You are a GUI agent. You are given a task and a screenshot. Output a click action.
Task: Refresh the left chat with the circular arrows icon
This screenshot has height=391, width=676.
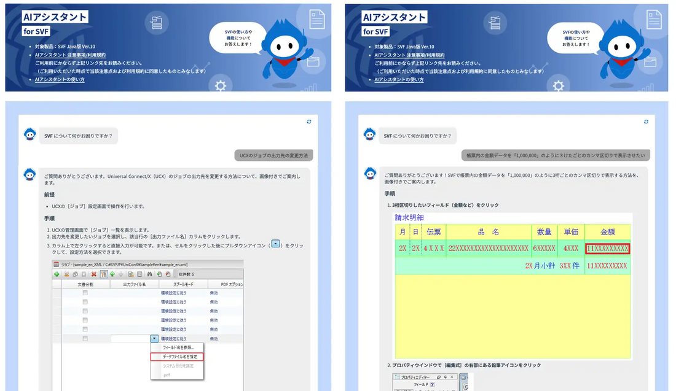tap(309, 122)
